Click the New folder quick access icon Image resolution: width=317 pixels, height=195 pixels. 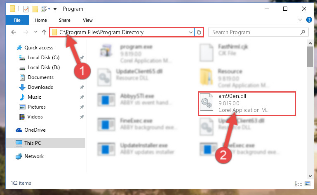[35, 9]
